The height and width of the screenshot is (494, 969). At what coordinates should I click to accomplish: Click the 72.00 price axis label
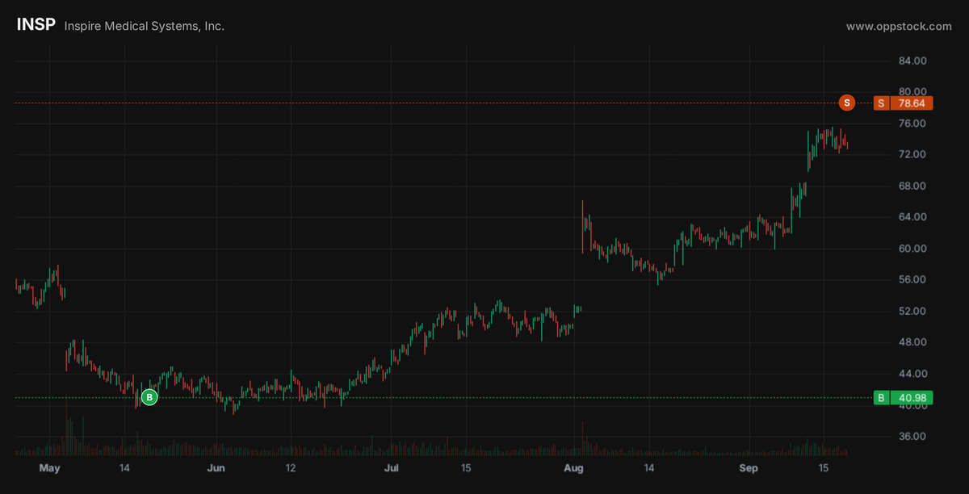[x=912, y=154]
